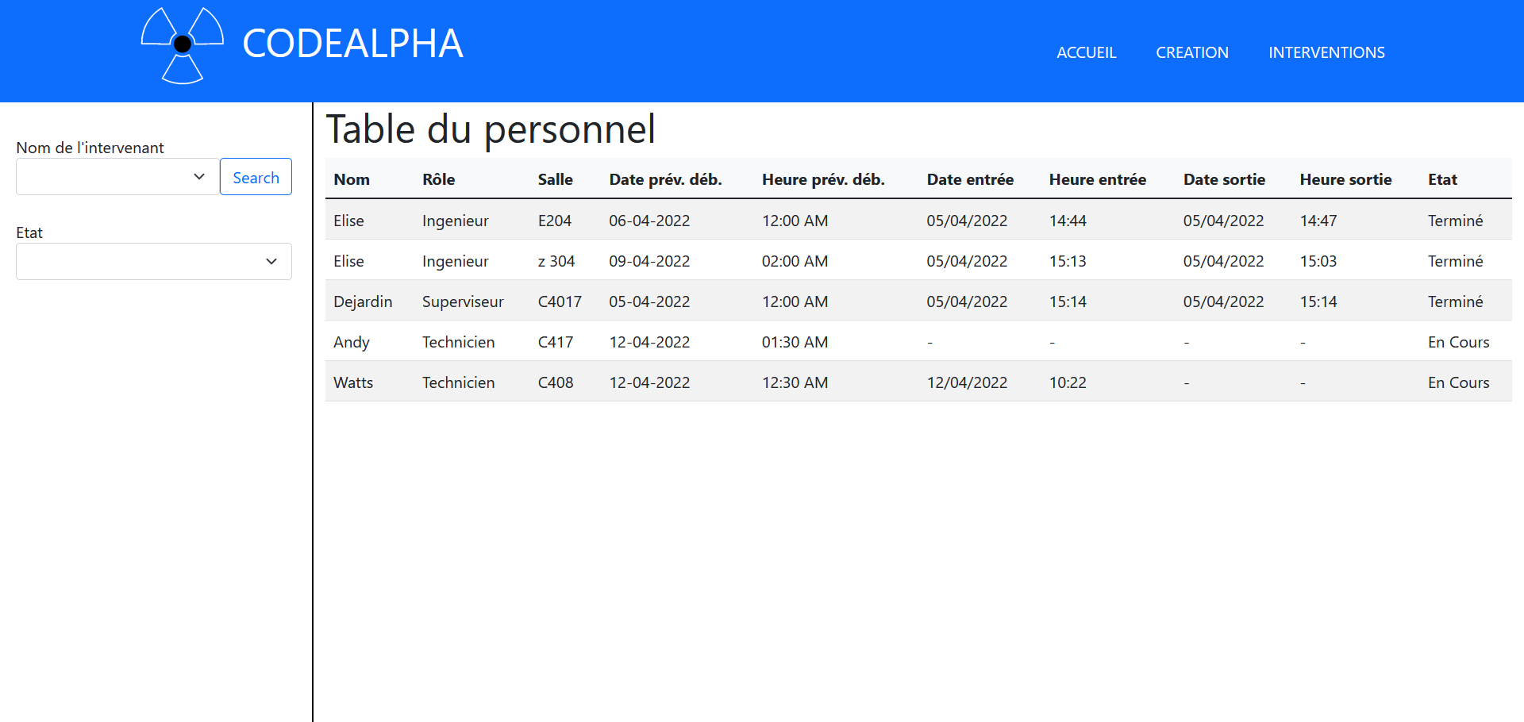Click the name Andy
The height and width of the screenshot is (722, 1524).
pyautogui.click(x=352, y=342)
